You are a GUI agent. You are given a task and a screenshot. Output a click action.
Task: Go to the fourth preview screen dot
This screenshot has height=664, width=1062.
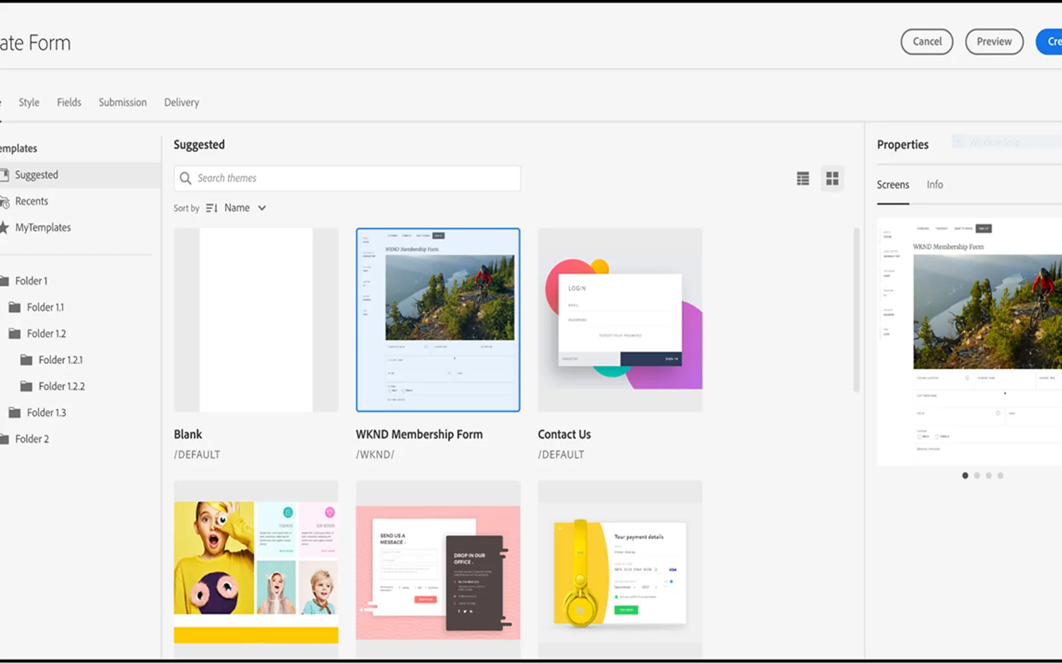click(1000, 475)
